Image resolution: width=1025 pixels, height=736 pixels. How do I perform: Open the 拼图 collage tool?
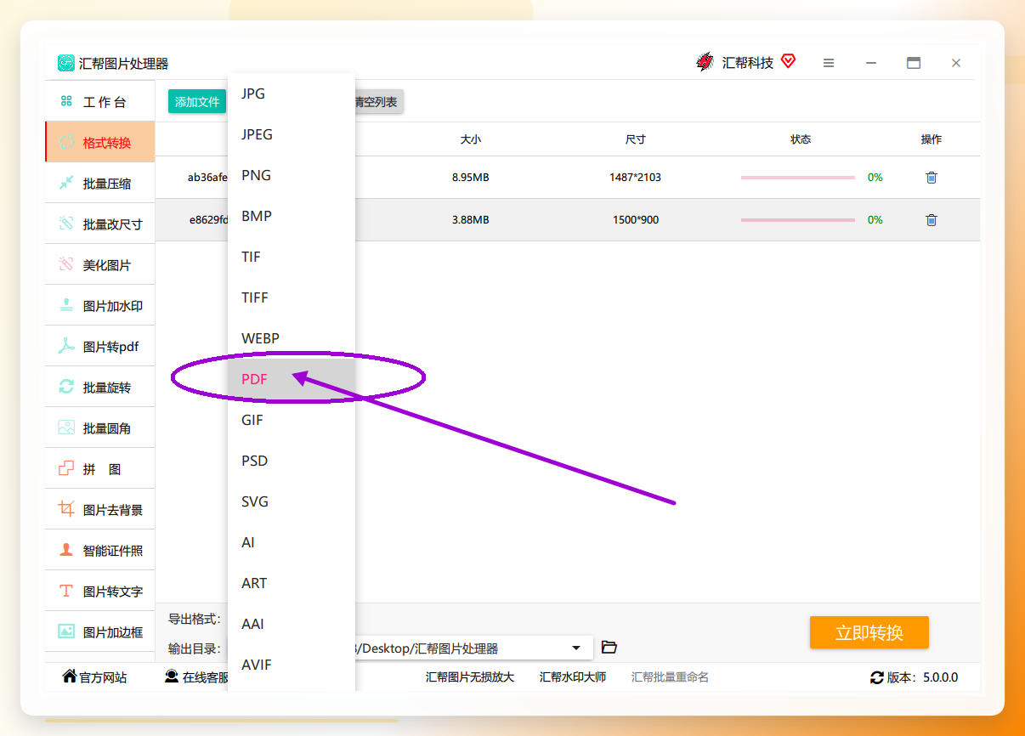99,469
